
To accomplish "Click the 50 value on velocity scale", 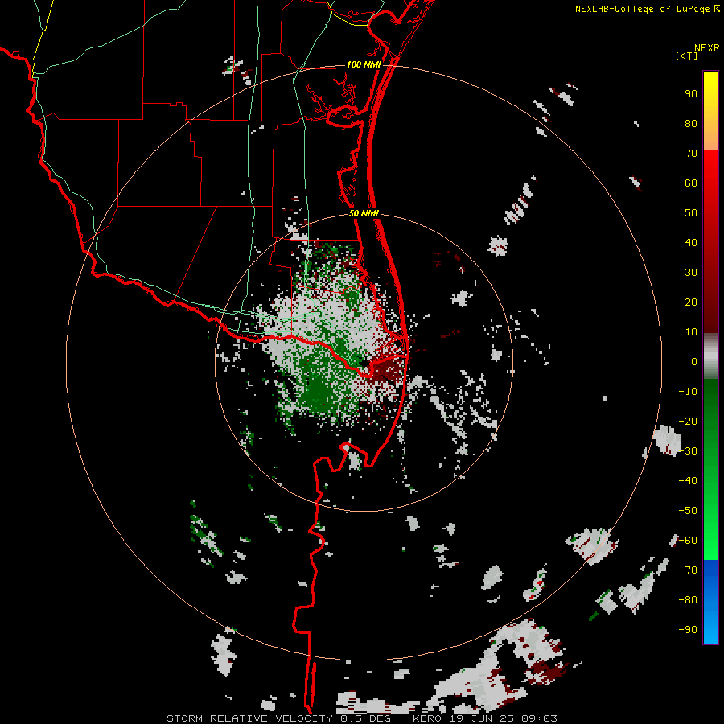I will 691,213.
